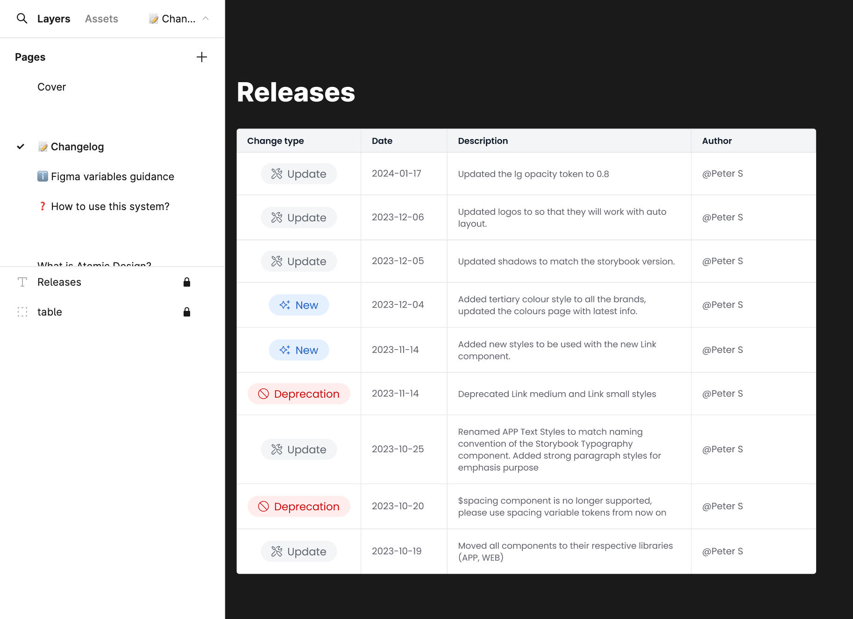Click the search icon in the Layers panel

(22, 18)
